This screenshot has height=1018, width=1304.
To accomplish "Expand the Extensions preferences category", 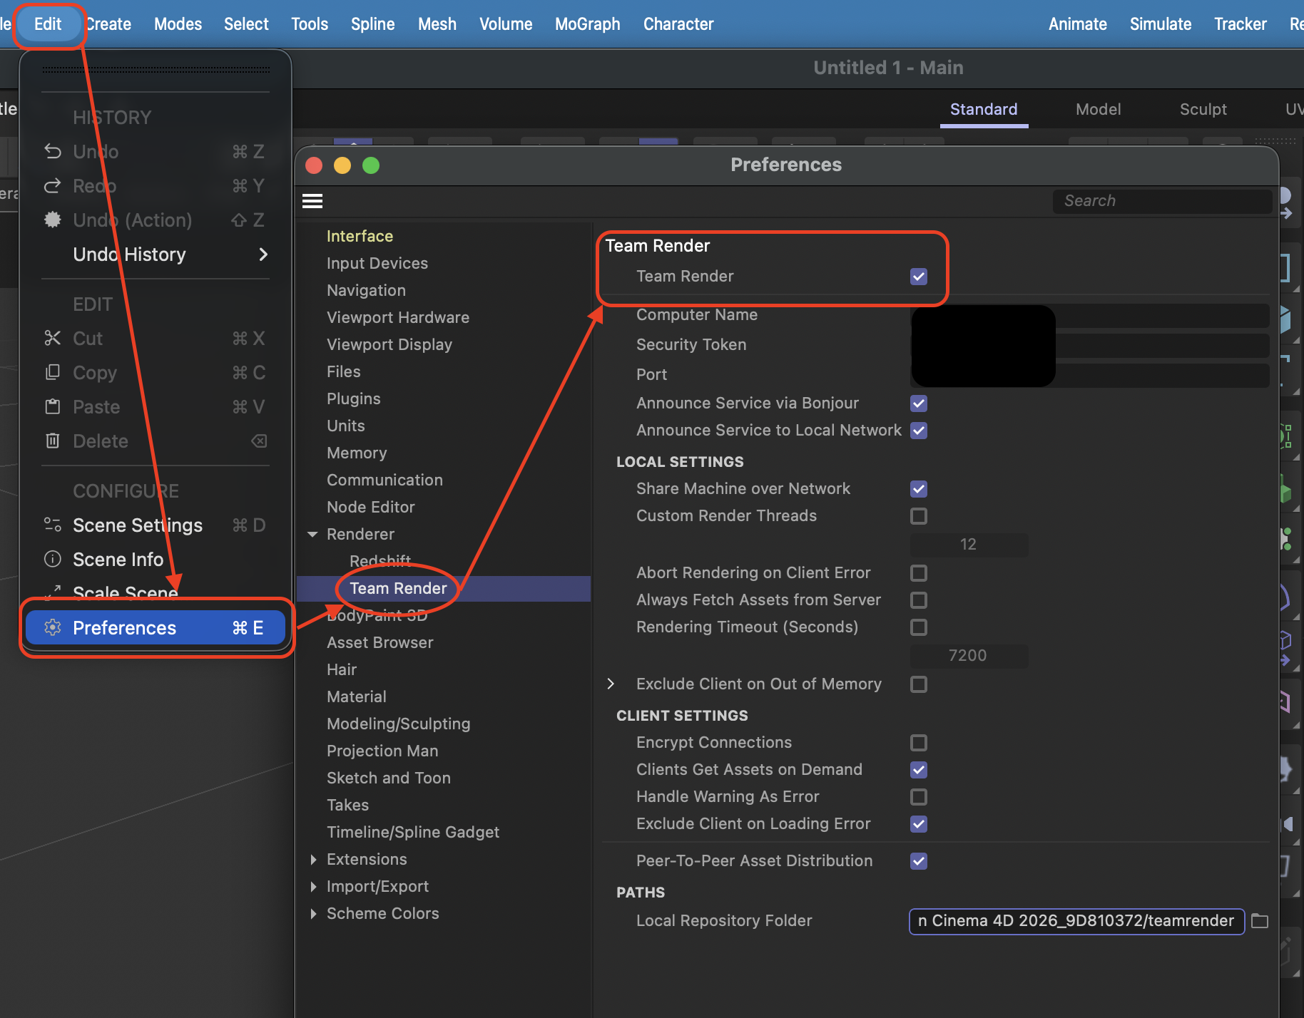I will pyautogui.click(x=312, y=860).
